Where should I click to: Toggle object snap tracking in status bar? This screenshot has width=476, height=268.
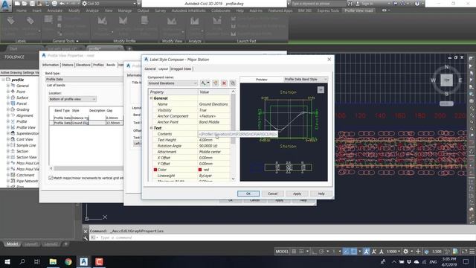(346, 252)
